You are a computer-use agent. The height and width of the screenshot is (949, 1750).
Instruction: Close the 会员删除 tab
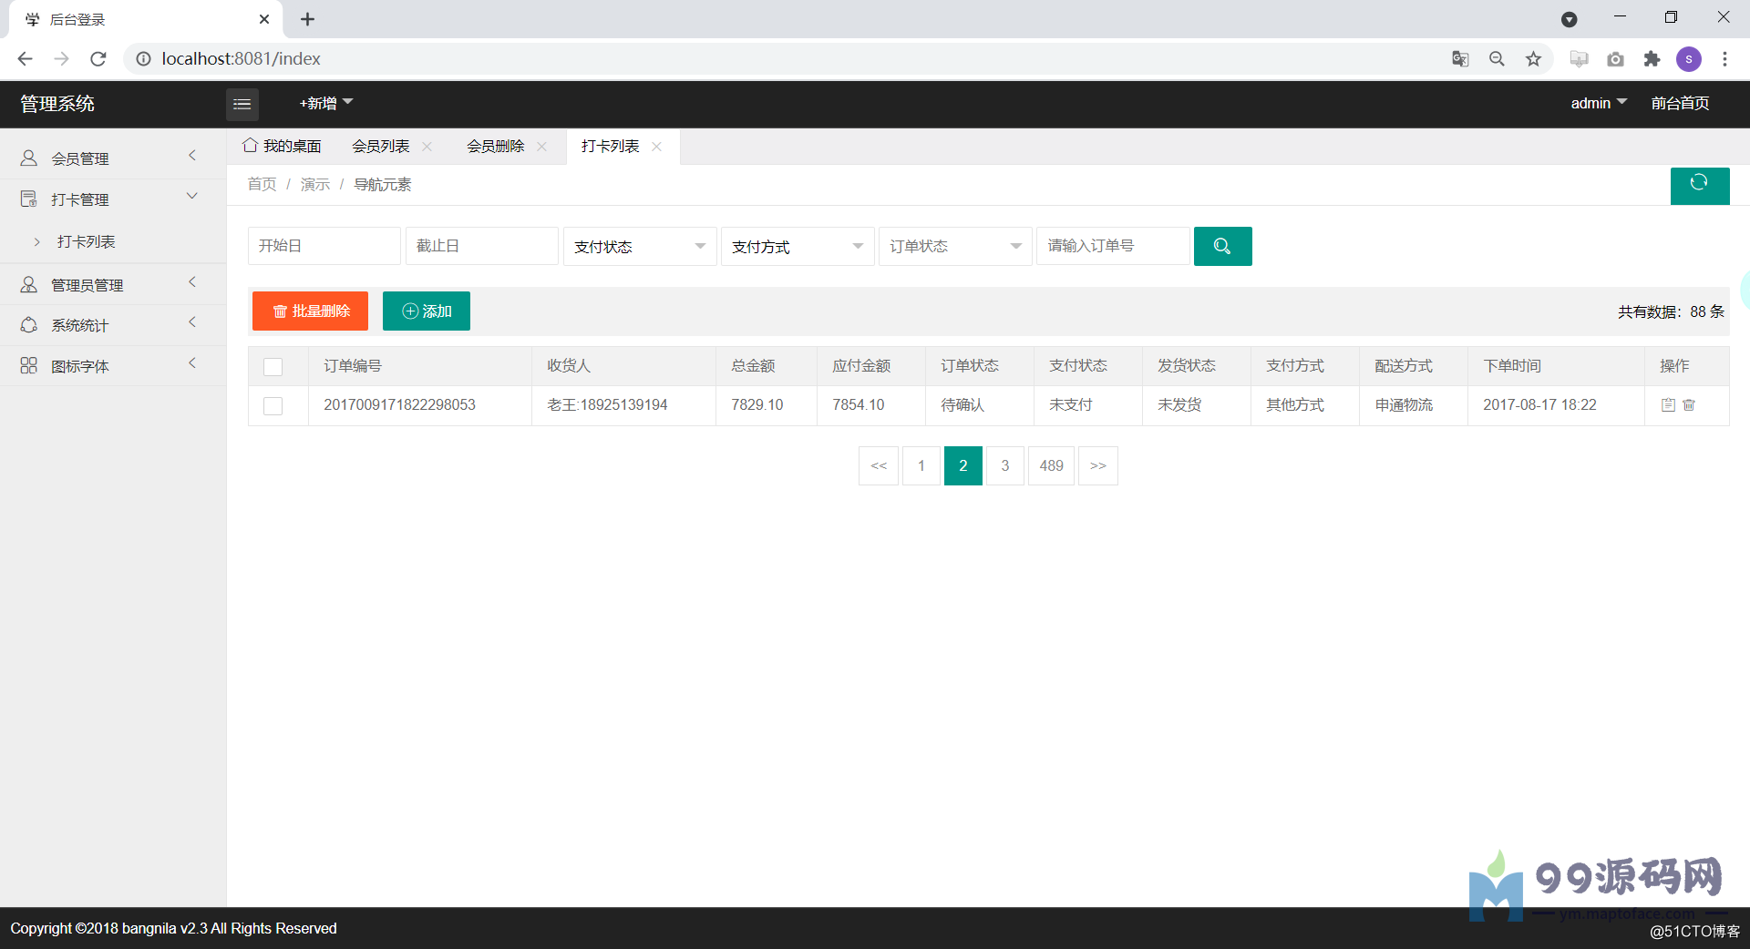[541, 147]
